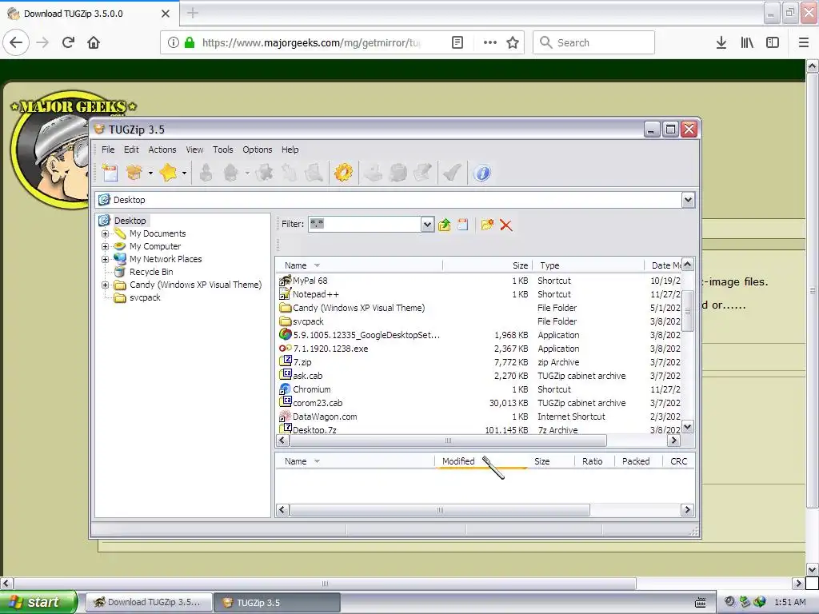Image resolution: width=819 pixels, height=614 pixels.
Task: Open the Tools menu
Action: click(x=222, y=150)
